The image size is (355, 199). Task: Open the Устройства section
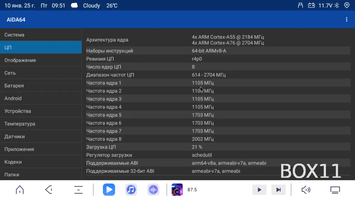pos(41,111)
